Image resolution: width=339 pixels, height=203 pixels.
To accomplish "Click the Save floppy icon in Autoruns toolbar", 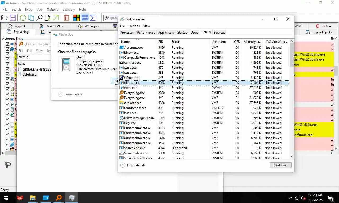I will (x=12, y=18).
